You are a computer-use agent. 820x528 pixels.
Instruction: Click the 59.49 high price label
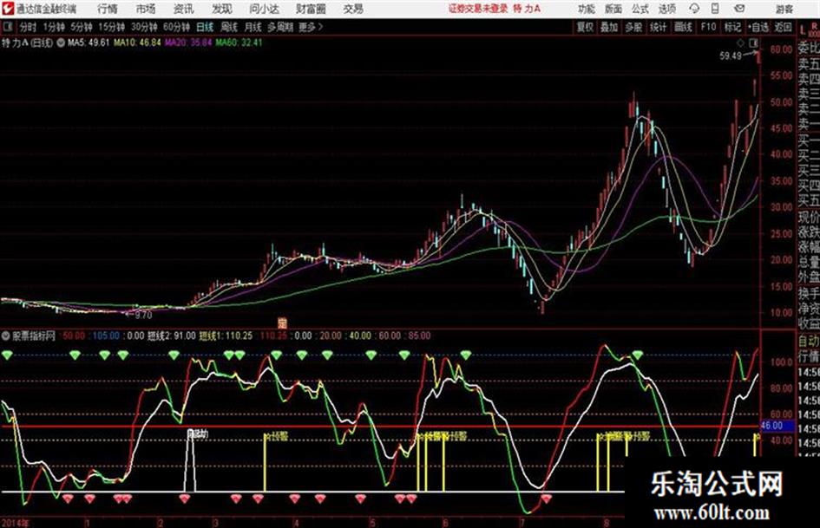730,55
